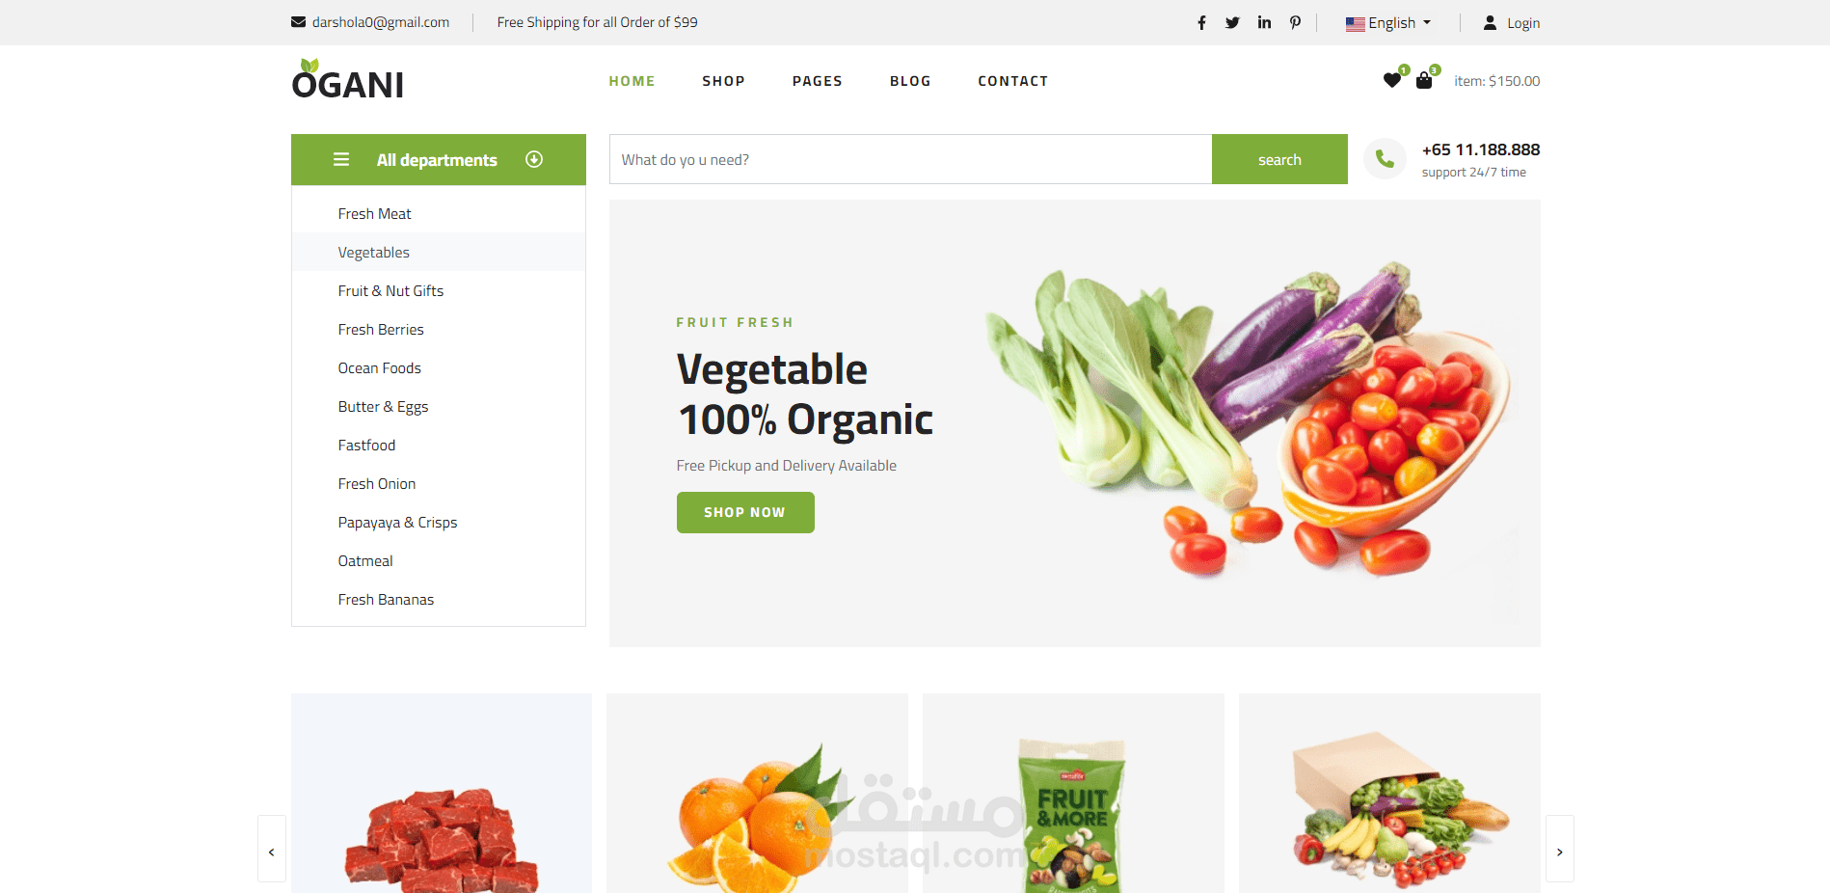Focus the 'What do you need?' search field
The image size is (1830, 893).
tap(910, 159)
